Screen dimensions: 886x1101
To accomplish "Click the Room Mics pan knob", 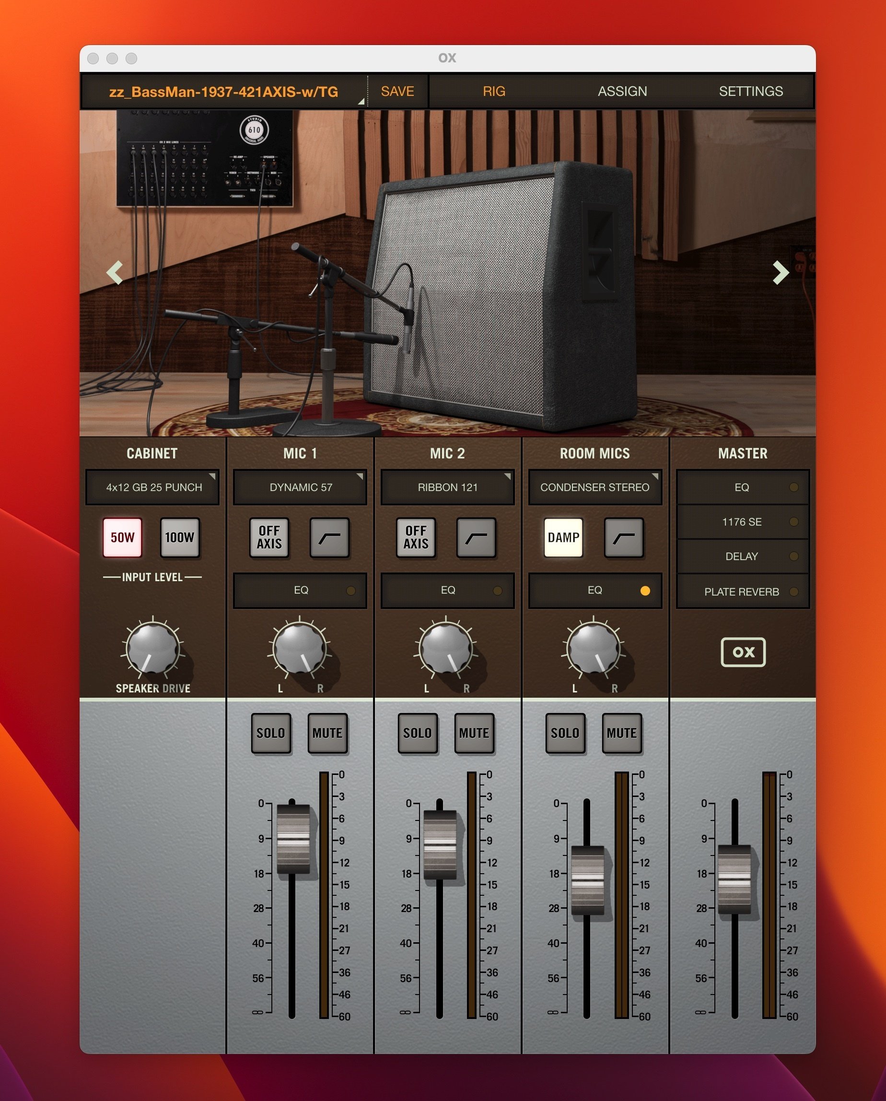I will click(594, 648).
